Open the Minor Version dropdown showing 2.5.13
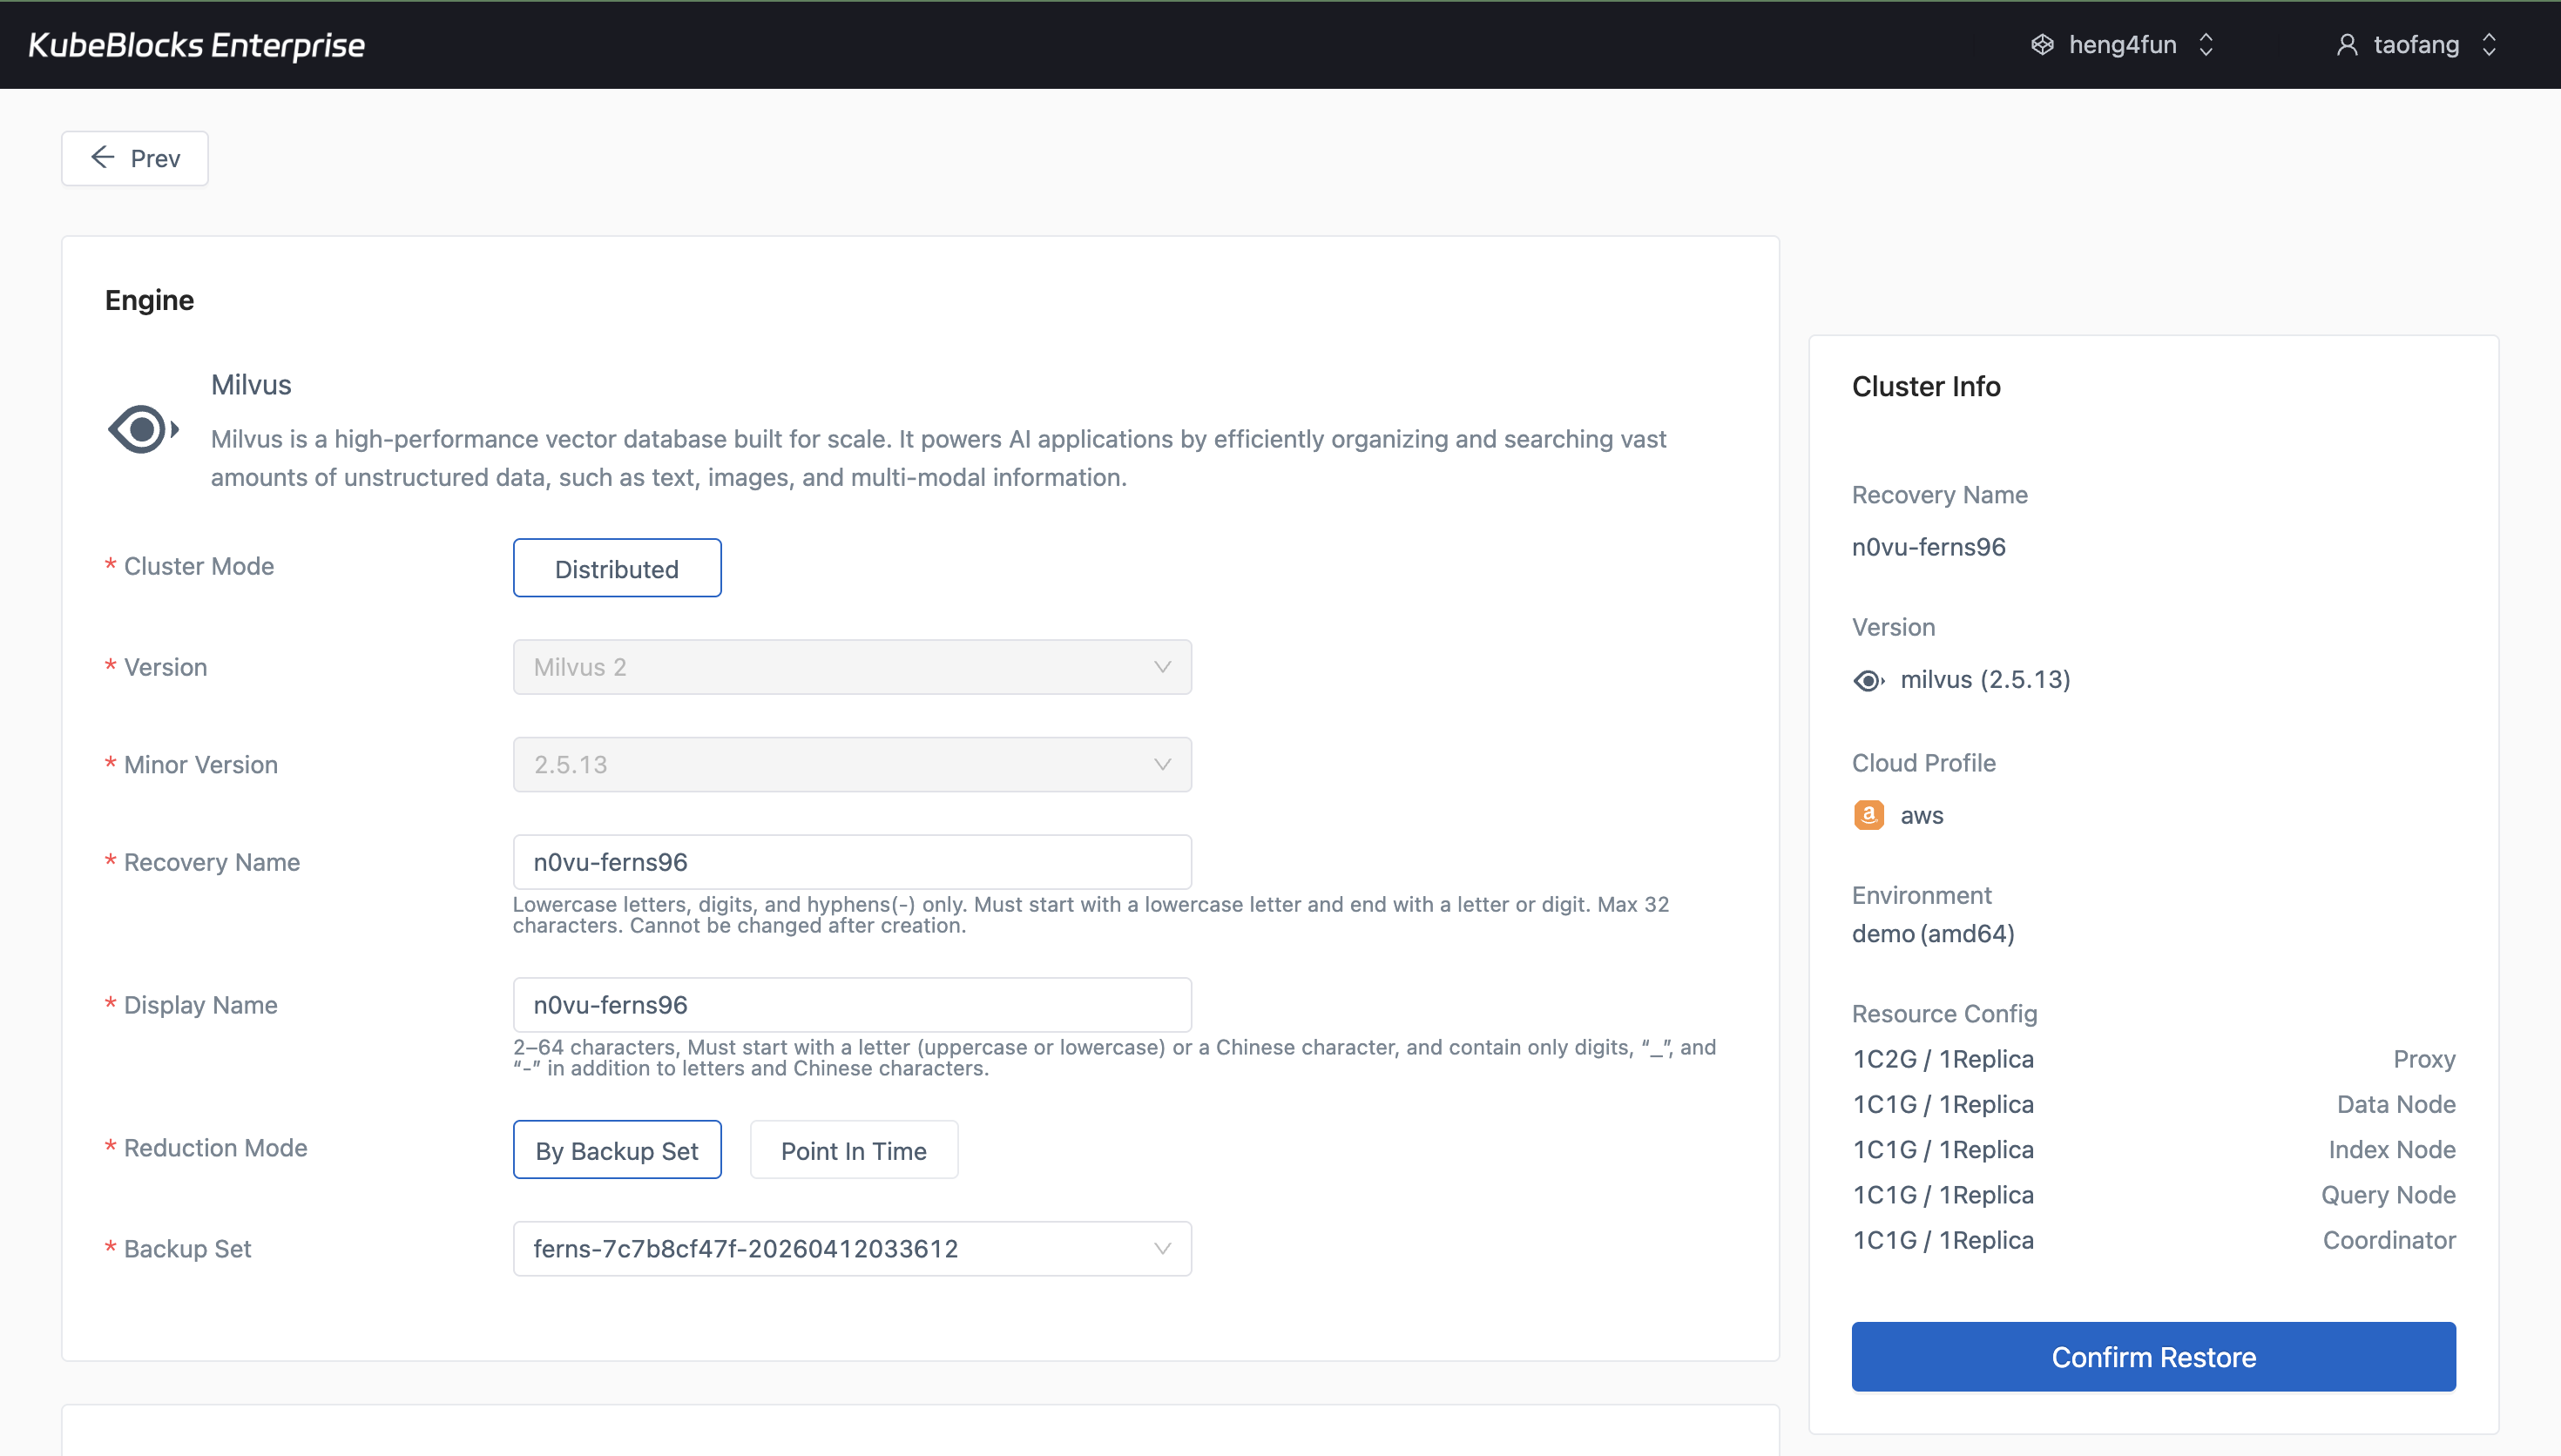The width and height of the screenshot is (2561, 1456). (851, 764)
